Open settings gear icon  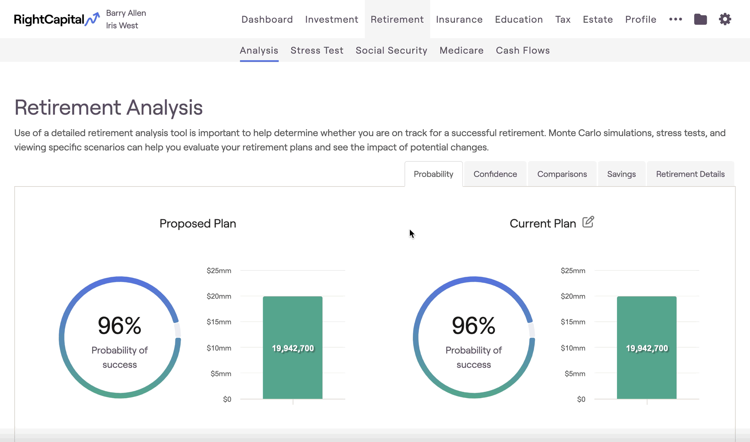coord(725,19)
